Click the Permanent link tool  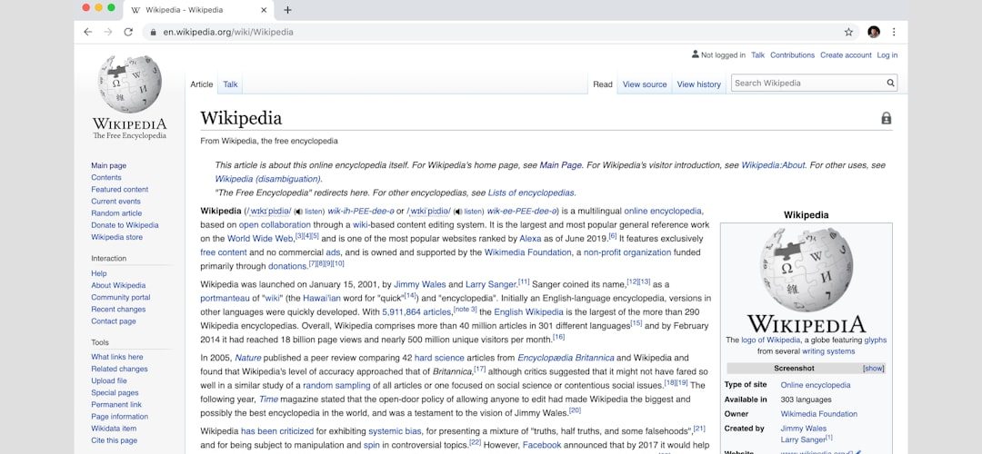116,405
